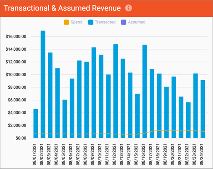
Task: Click the $8,000.00 y-axis label
Action: click(x=17, y=87)
